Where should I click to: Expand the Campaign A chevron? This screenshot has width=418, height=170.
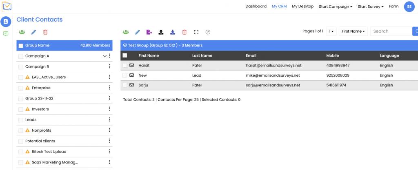pyautogui.click(x=104, y=56)
